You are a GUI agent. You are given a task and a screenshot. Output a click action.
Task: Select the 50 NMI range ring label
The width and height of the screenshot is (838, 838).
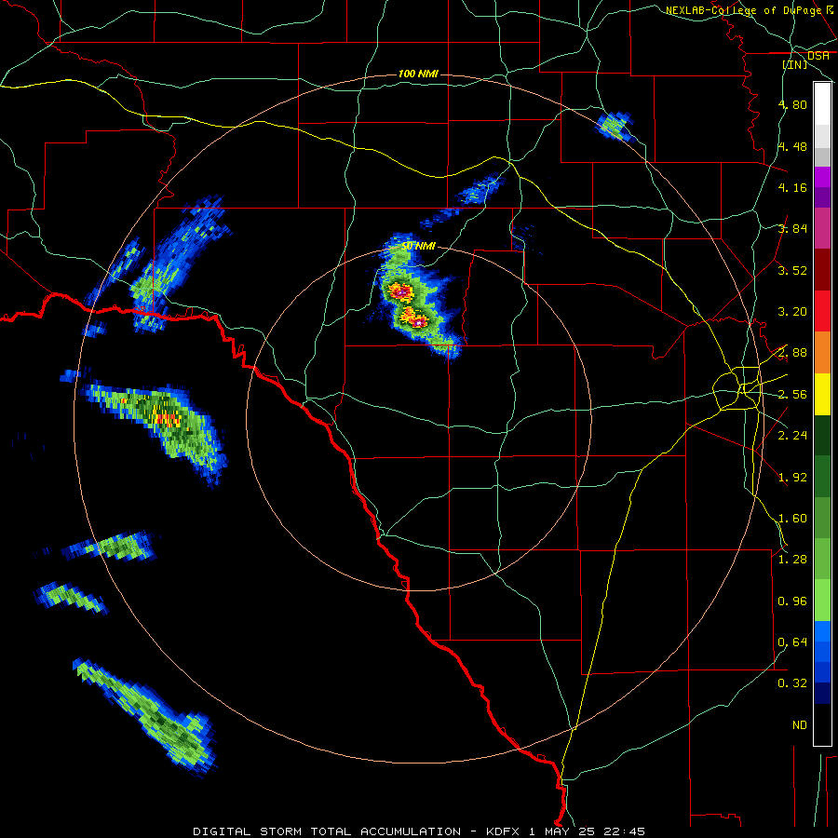[418, 246]
